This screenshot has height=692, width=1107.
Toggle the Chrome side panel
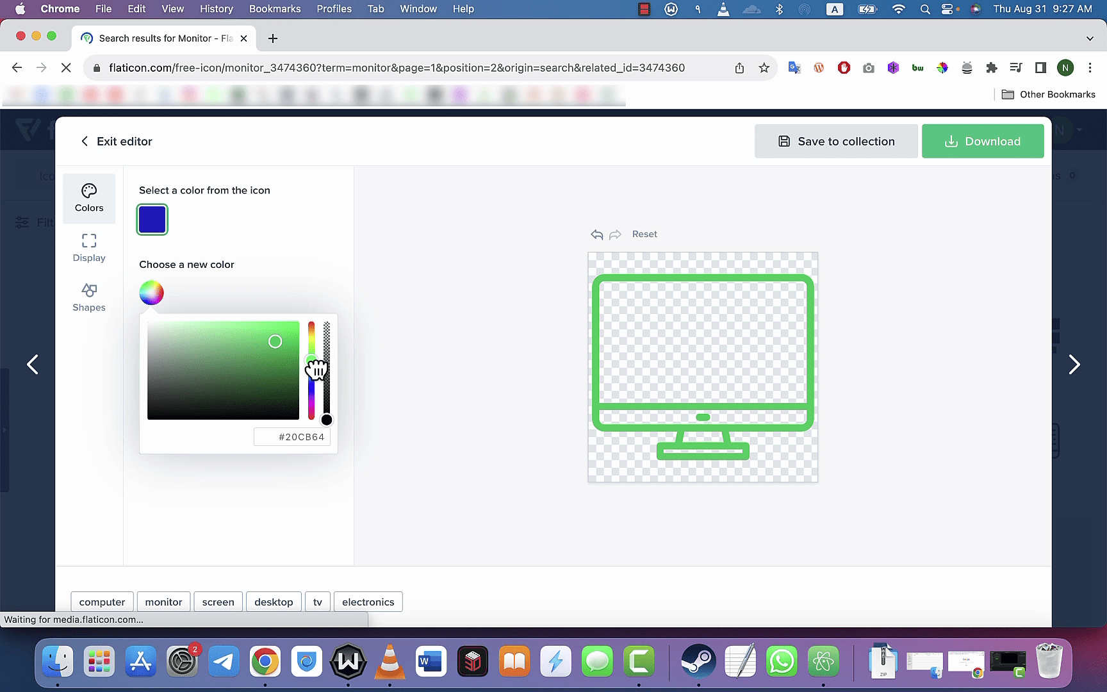click(x=1040, y=67)
